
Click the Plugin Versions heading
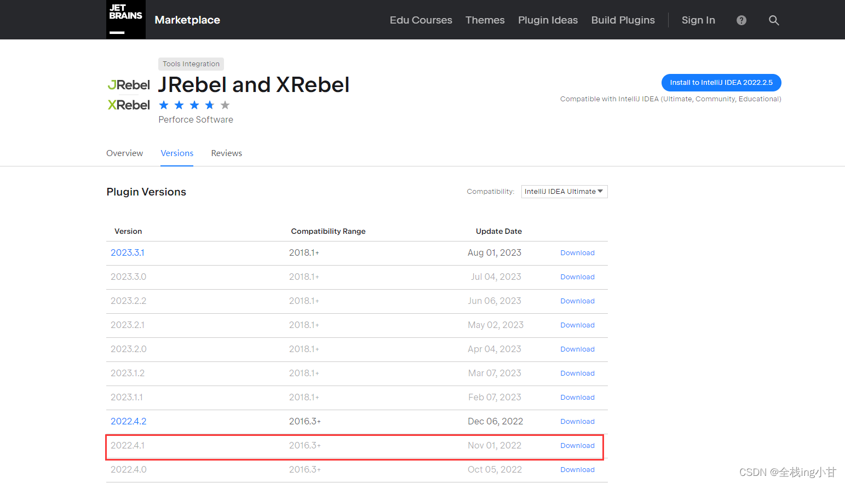point(146,192)
